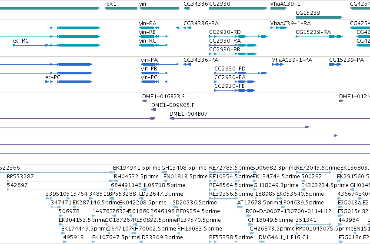Click the CG2930-PB protein feature
The width and height of the screenshot is (370, 244).
click(x=234, y=90)
